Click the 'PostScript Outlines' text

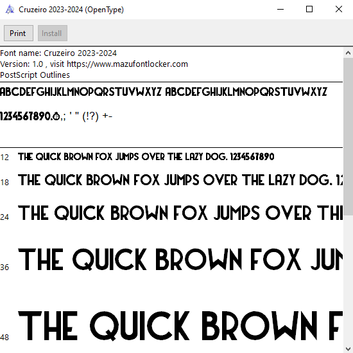tap(35, 75)
